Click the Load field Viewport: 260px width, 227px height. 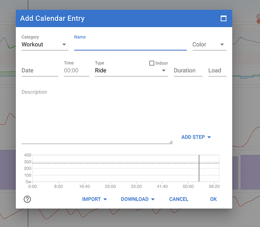click(217, 70)
